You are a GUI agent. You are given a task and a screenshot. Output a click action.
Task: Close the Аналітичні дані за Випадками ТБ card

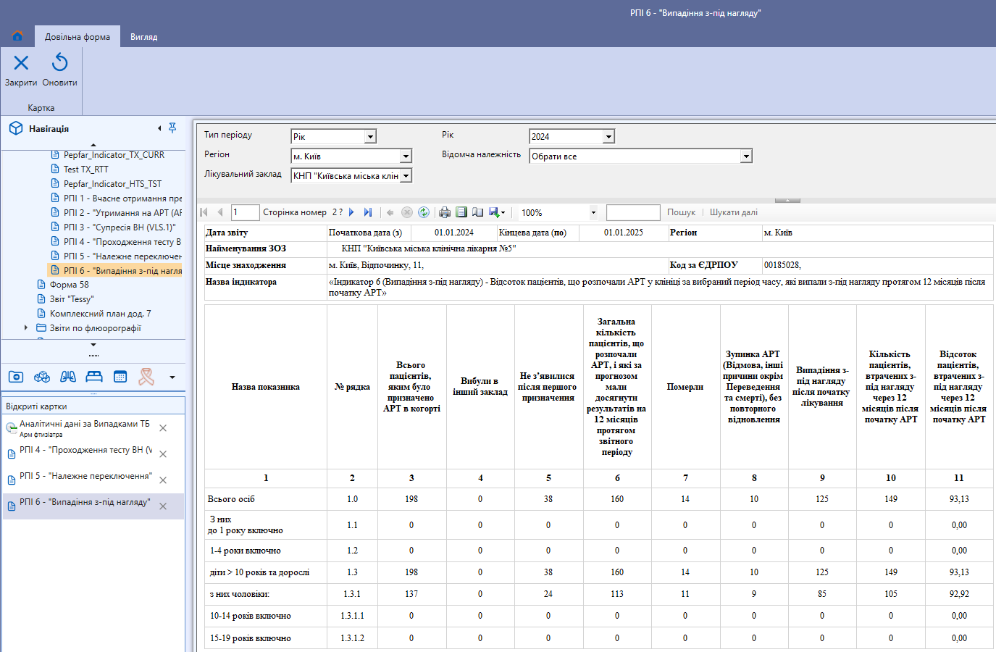point(163,428)
